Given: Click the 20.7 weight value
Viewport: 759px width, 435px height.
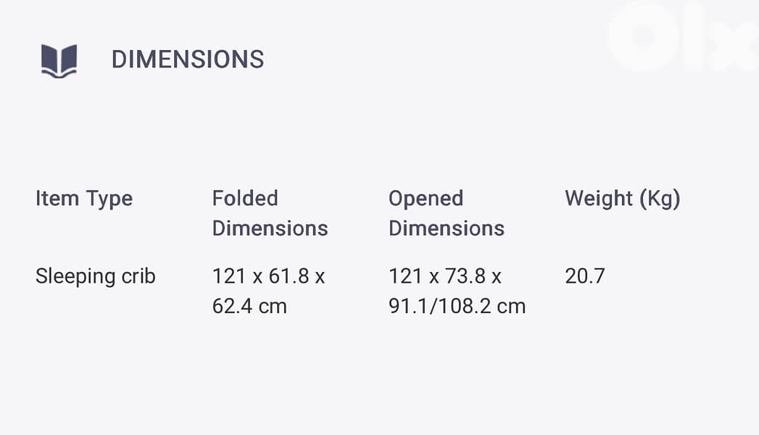Looking at the screenshot, I should 584,276.
